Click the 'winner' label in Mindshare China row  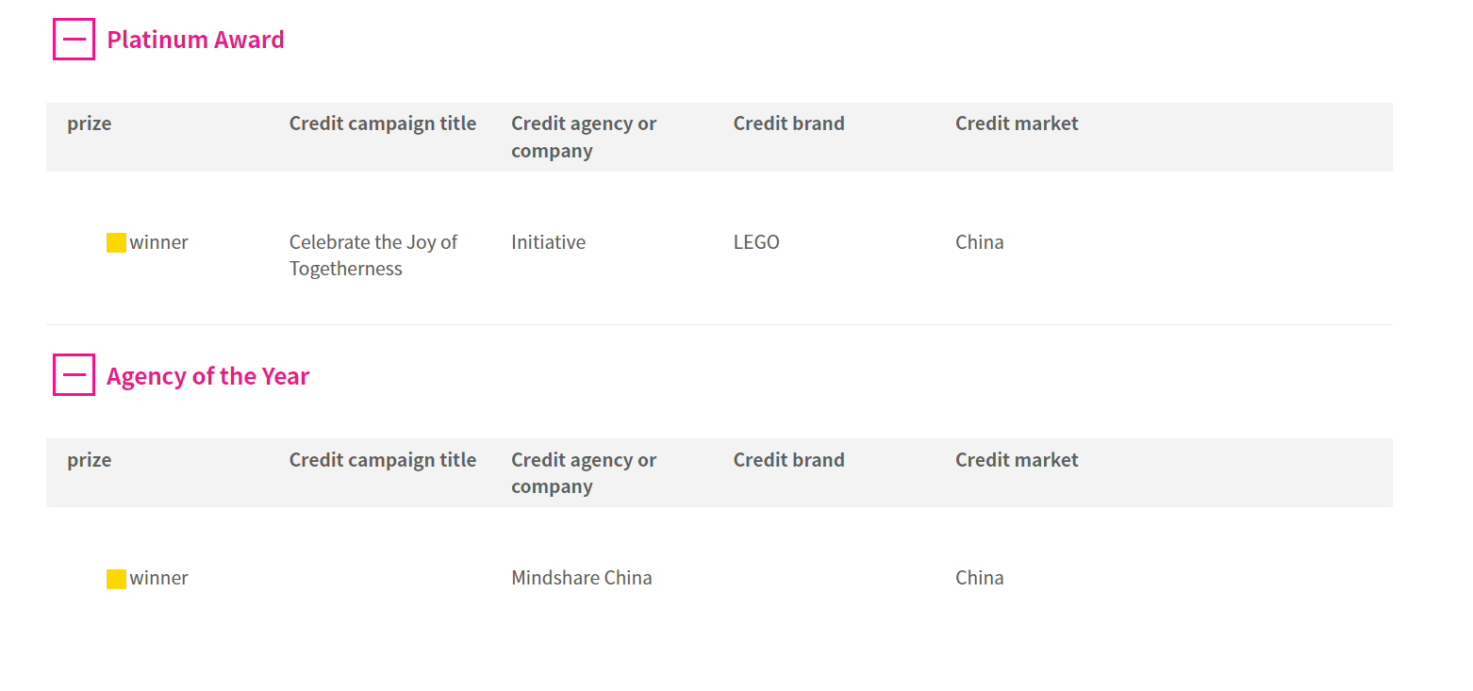(159, 578)
